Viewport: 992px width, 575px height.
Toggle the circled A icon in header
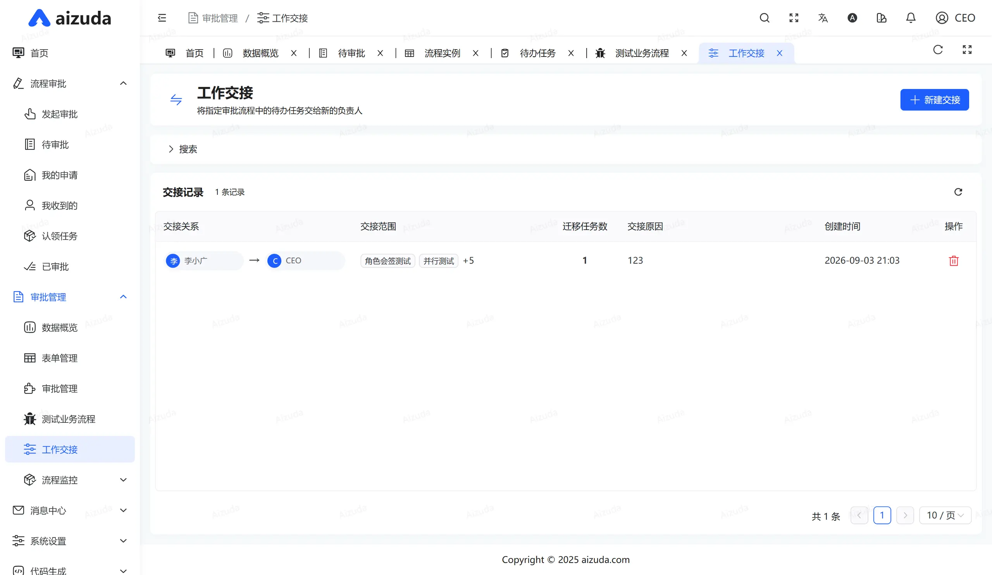pos(852,18)
